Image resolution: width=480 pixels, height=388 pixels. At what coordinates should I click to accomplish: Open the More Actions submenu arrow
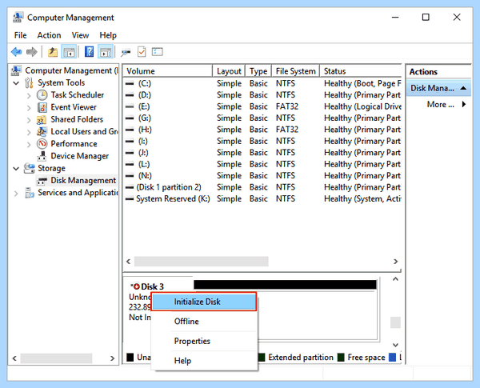click(x=464, y=105)
